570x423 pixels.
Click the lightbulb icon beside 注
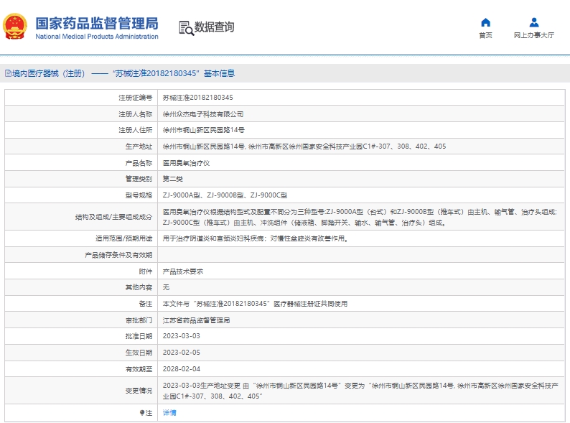tap(141, 413)
